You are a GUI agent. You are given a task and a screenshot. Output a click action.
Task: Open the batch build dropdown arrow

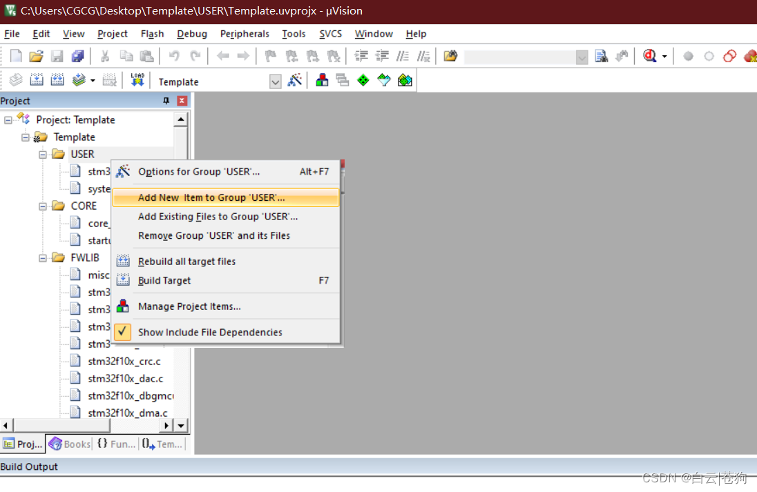pos(93,81)
